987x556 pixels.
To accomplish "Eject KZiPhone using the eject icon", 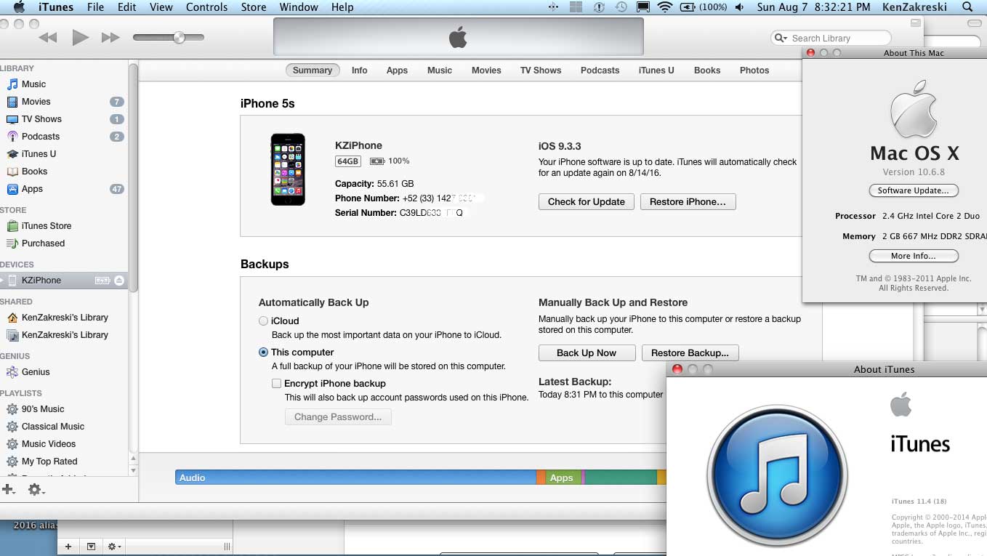I will pyautogui.click(x=119, y=281).
